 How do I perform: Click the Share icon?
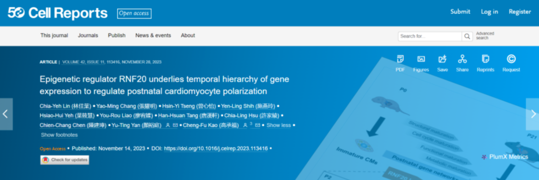click(x=462, y=59)
